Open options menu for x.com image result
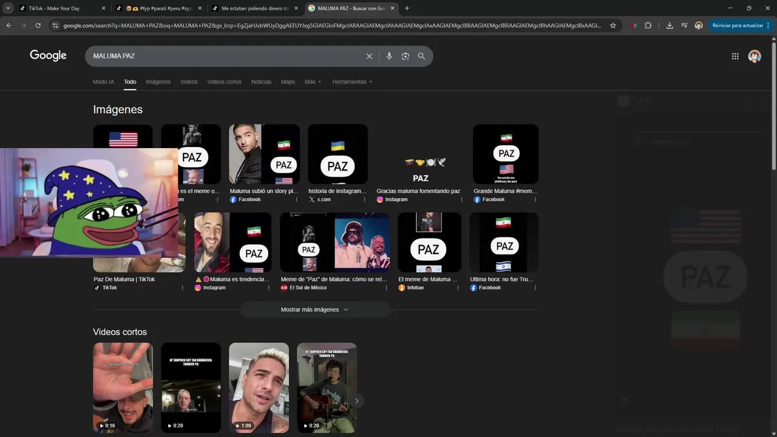 [x=364, y=200]
